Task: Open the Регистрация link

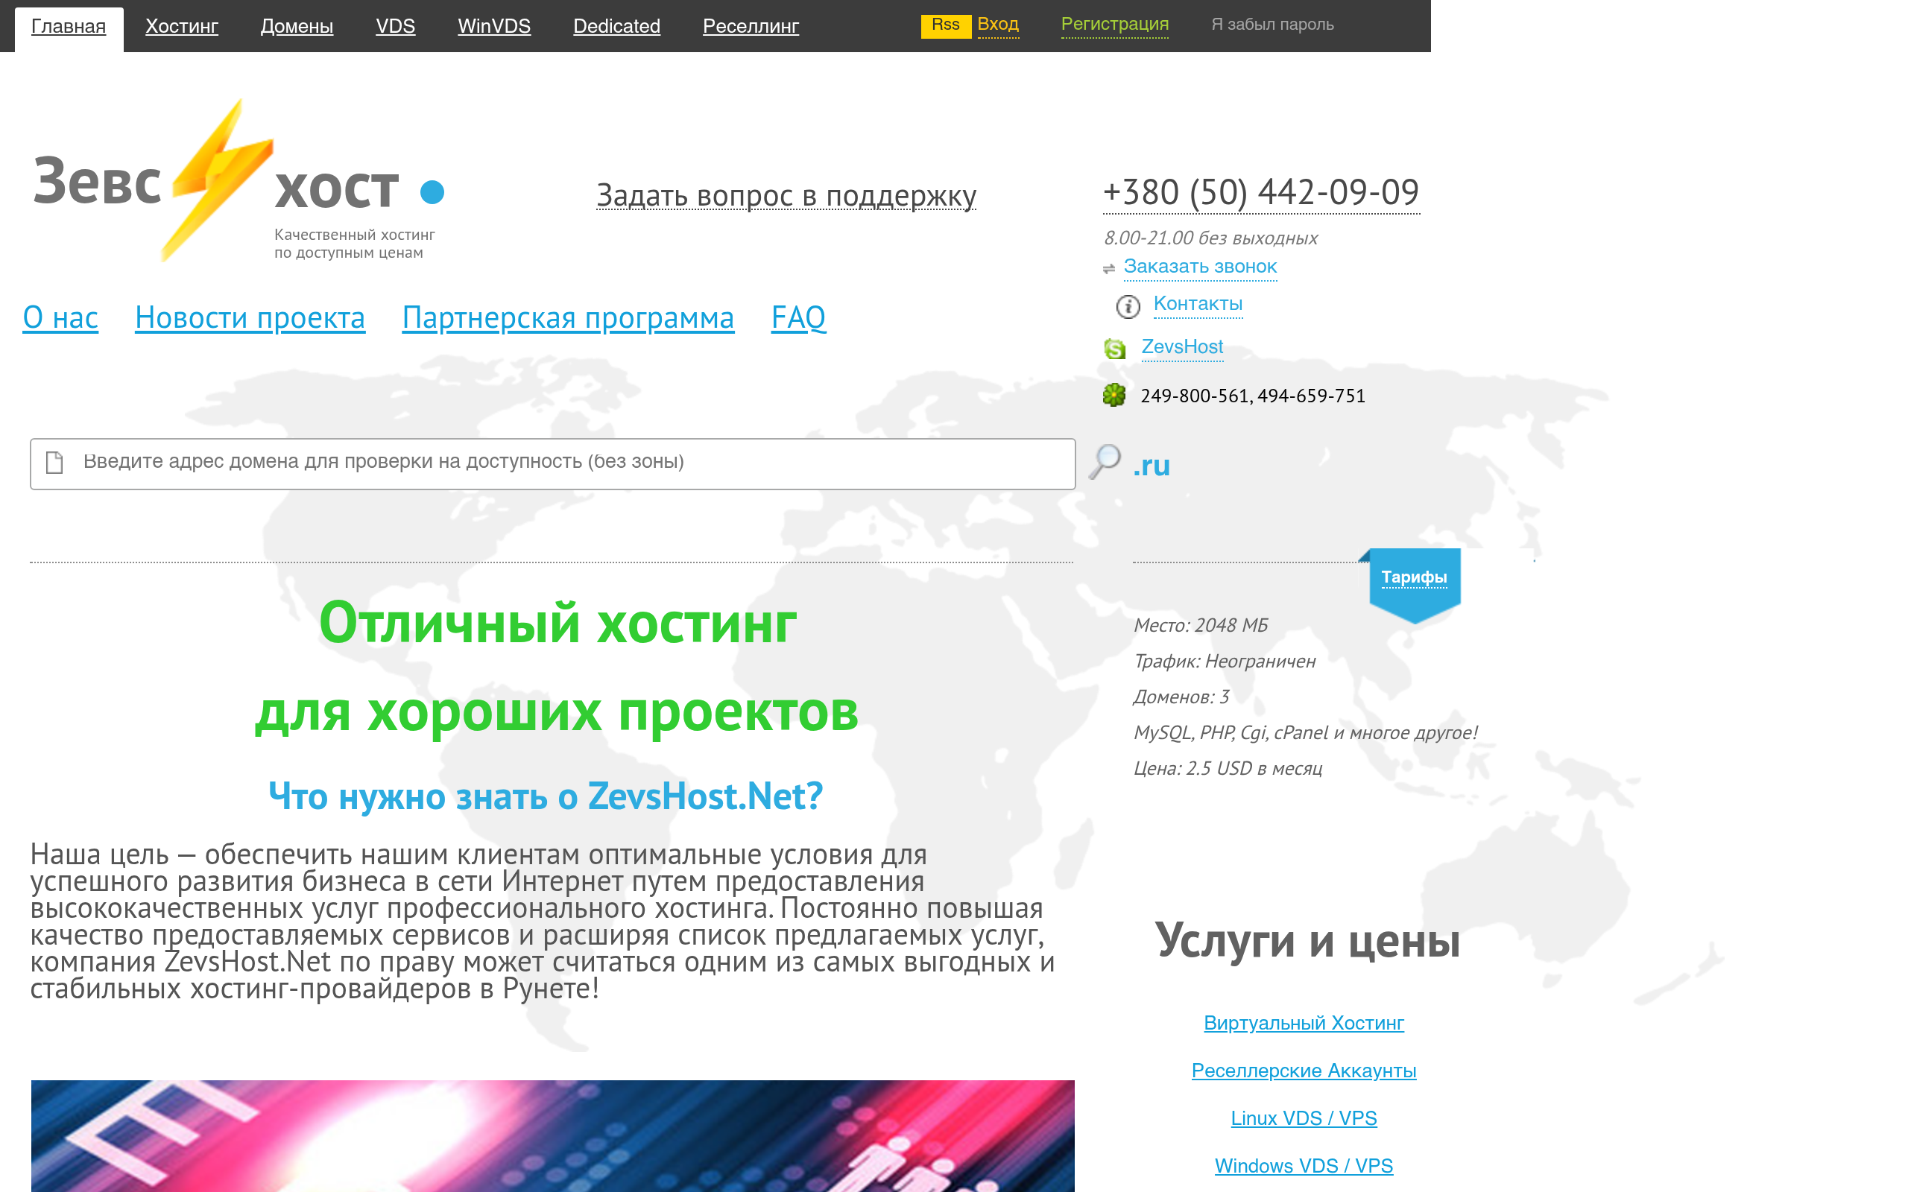Action: [1114, 25]
